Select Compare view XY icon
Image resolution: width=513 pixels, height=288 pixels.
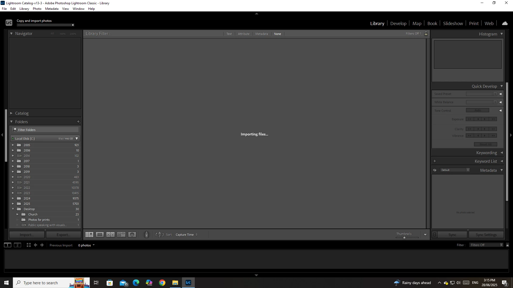110,235
